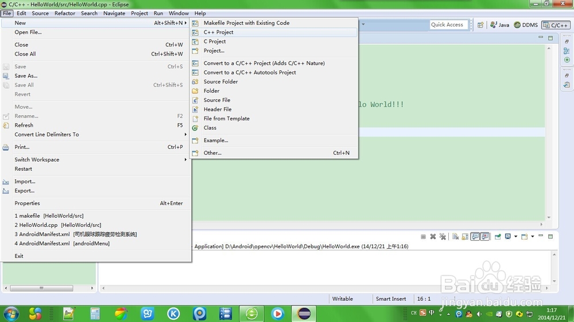Click the Eclipse icon in Windows taskbar
This screenshot has height=322, width=574.
[304, 313]
